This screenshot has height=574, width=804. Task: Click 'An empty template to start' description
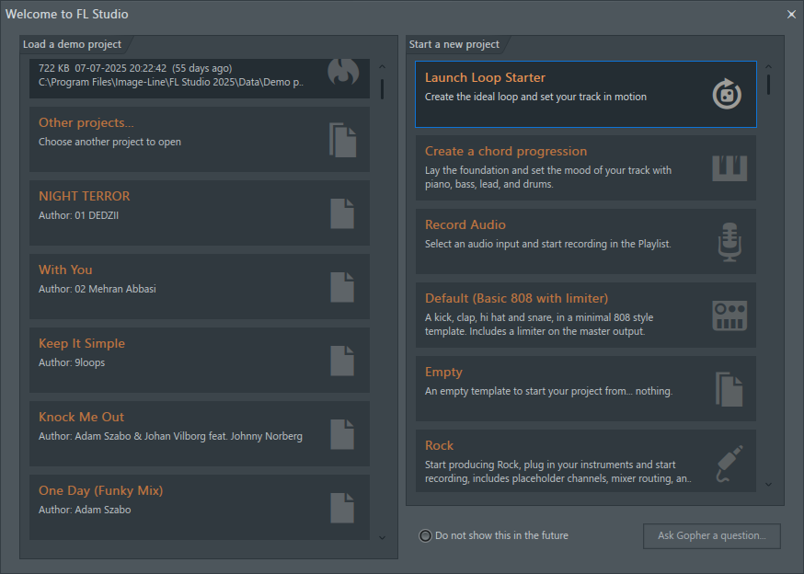point(548,391)
